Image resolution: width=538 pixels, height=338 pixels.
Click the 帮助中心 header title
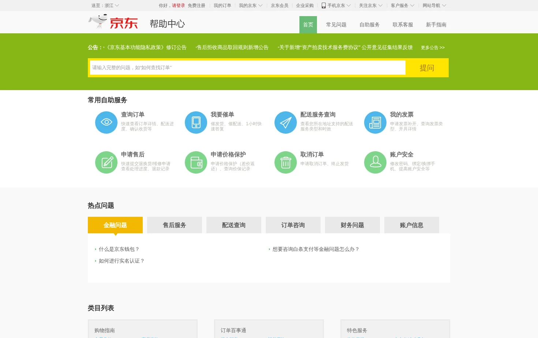point(167,24)
